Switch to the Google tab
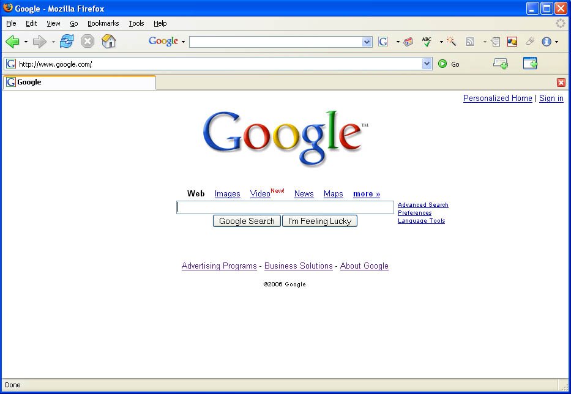This screenshot has width=571, height=394. click(x=78, y=82)
